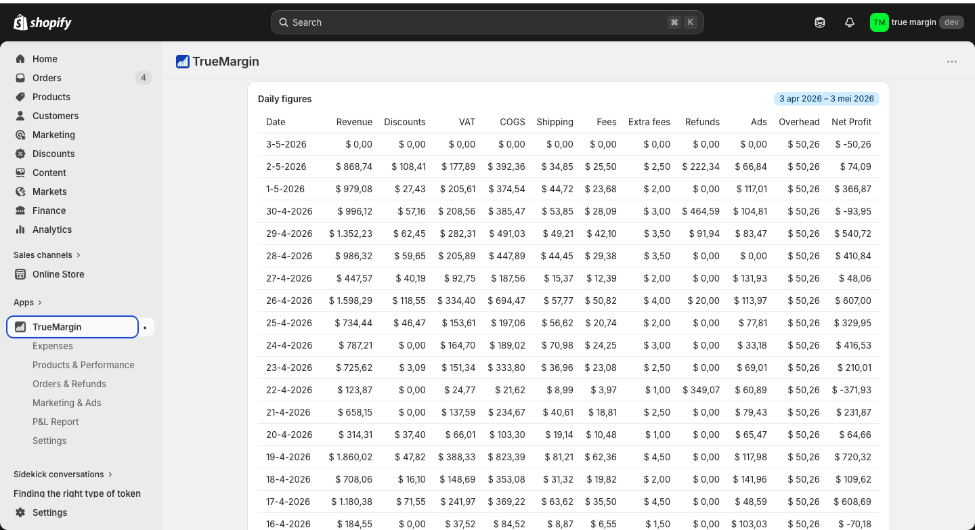Open the true margin account menu
The height and width of the screenshot is (530, 975).
point(917,22)
